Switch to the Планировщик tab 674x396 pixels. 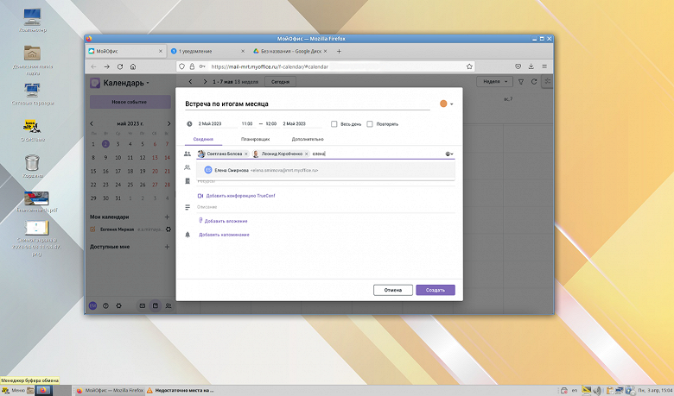click(x=255, y=139)
